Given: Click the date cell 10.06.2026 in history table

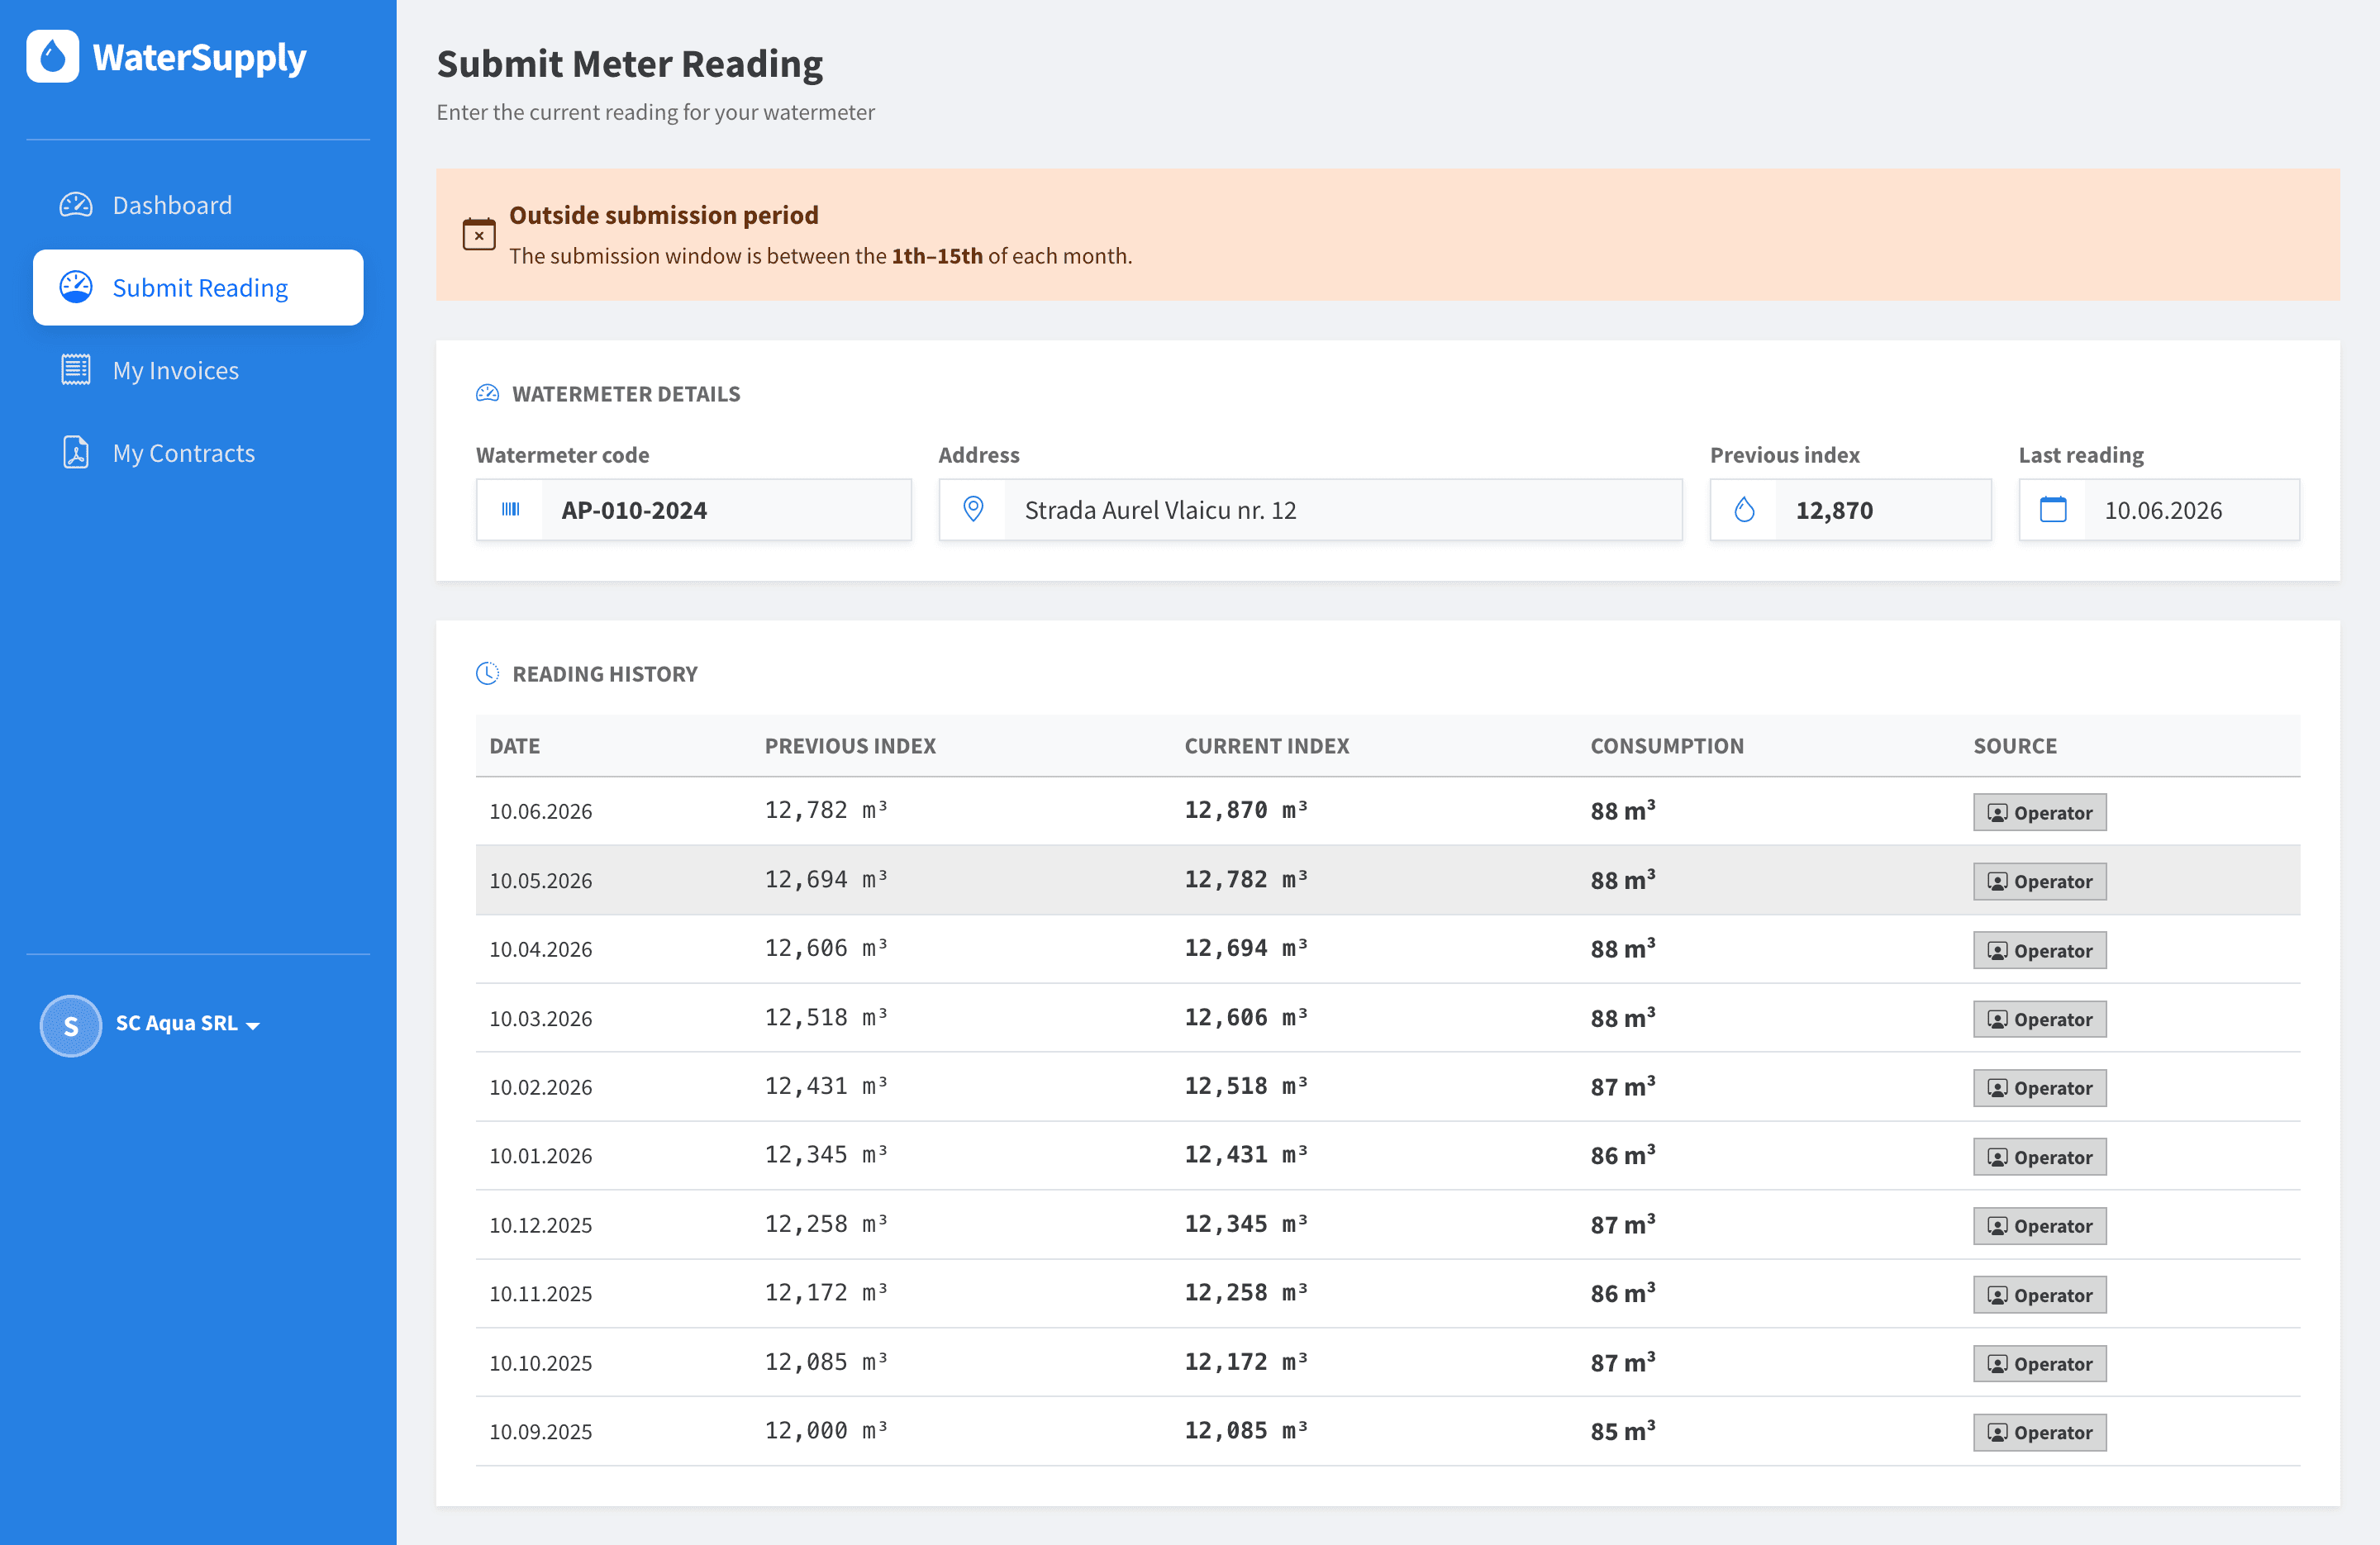Looking at the screenshot, I should 540,812.
